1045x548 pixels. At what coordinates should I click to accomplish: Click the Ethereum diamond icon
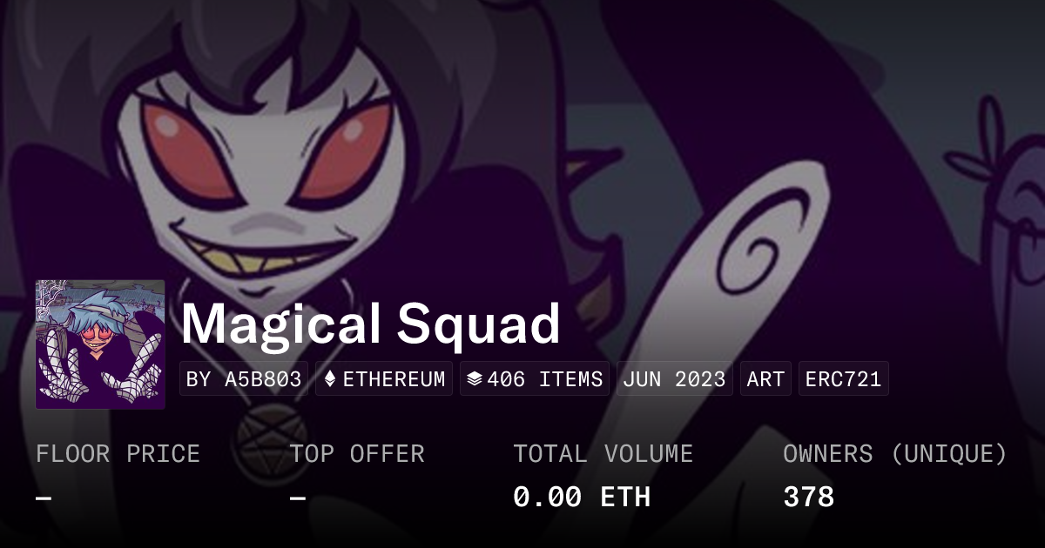(330, 379)
